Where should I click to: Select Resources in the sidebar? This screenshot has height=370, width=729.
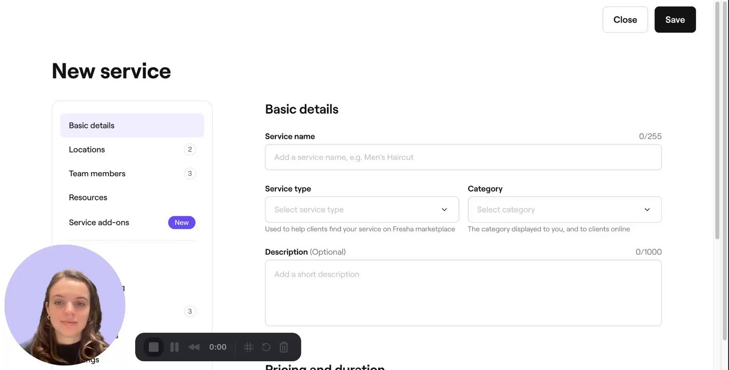click(132, 197)
